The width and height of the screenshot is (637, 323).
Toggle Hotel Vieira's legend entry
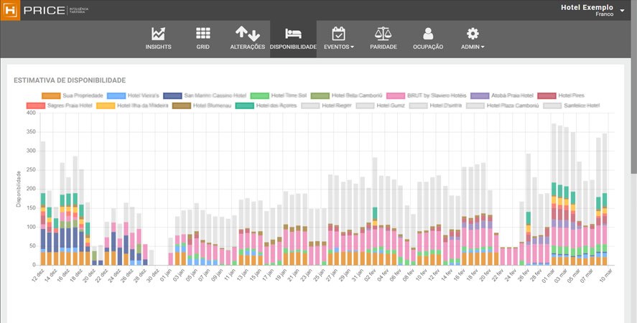[143, 95]
